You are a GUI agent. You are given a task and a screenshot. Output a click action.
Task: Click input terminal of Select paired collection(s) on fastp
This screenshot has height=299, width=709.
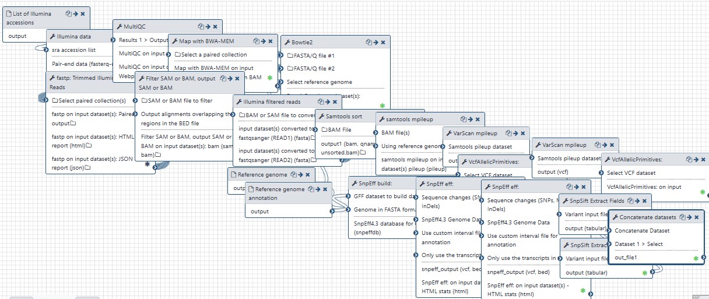click(x=46, y=100)
